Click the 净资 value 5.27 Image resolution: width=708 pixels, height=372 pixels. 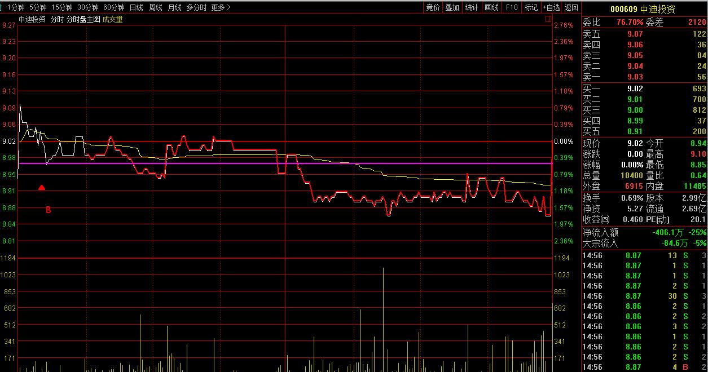pyautogui.click(x=635, y=209)
